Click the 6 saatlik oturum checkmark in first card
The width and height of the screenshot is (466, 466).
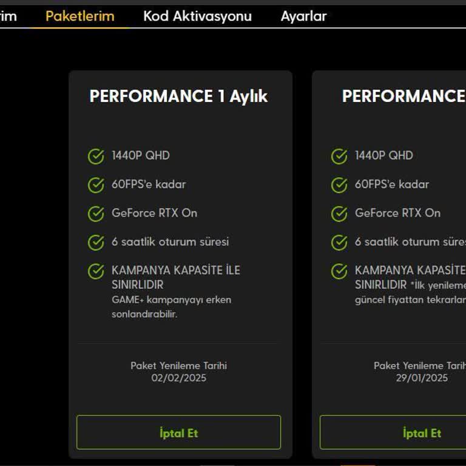click(x=96, y=243)
